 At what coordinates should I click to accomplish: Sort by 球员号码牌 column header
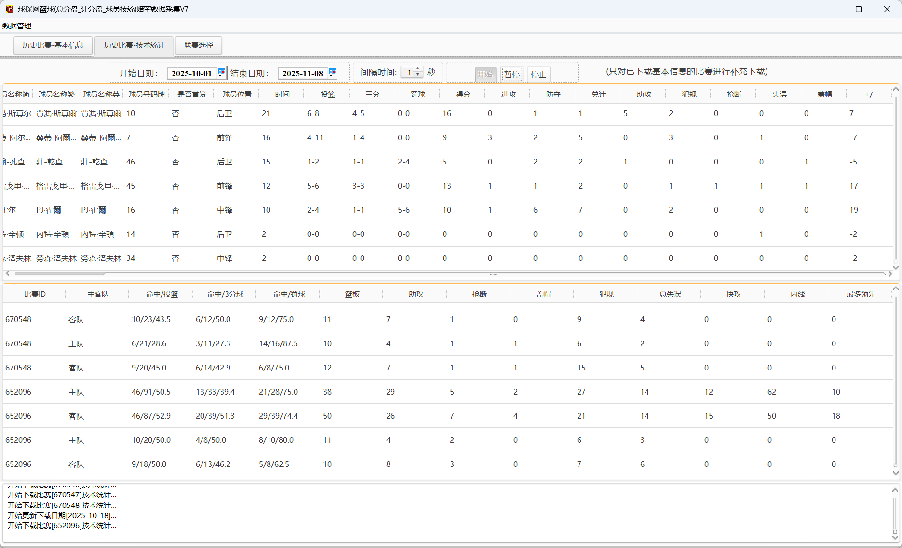pyautogui.click(x=147, y=95)
